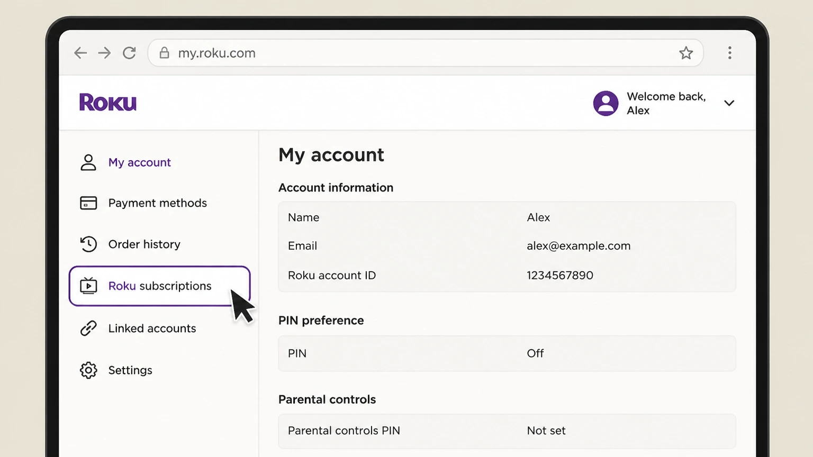This screenshot has height=457, width=813.
Task: Click the Account information heading
Action: (x=336, y=188)
